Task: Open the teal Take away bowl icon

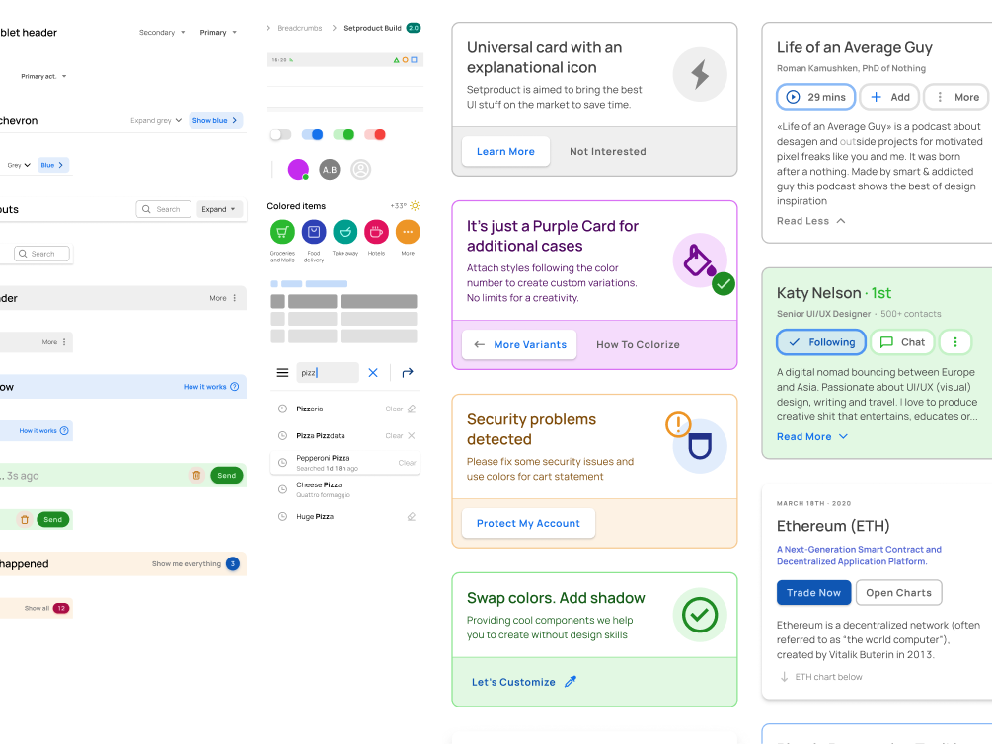Action: coord(345,232)
